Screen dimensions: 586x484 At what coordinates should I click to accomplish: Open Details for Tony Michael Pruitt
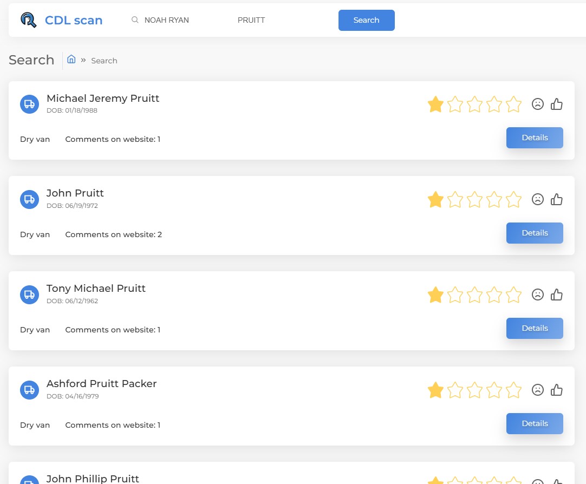[535, 328]
